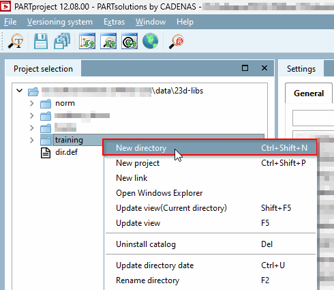The width and height of the screenshot is (334, 290).
Task: Click the PARTproject app icon in title bar
Action: (5, 6)
